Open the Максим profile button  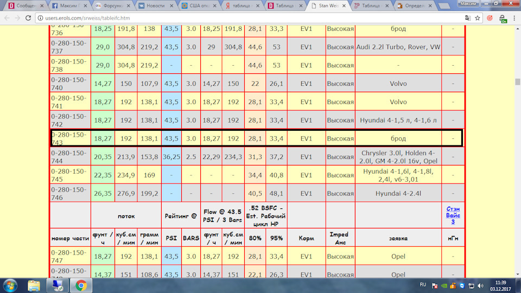click(x=468, y=3)
